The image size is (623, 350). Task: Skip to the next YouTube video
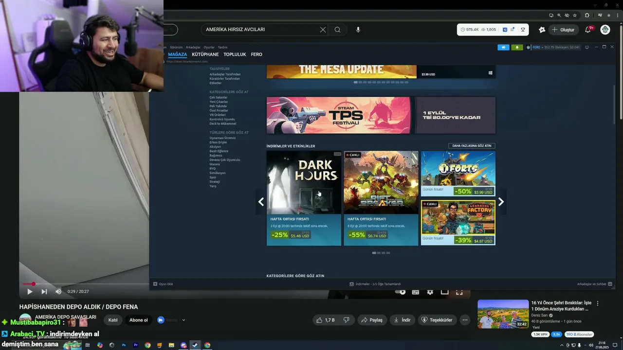pos(44,292)
